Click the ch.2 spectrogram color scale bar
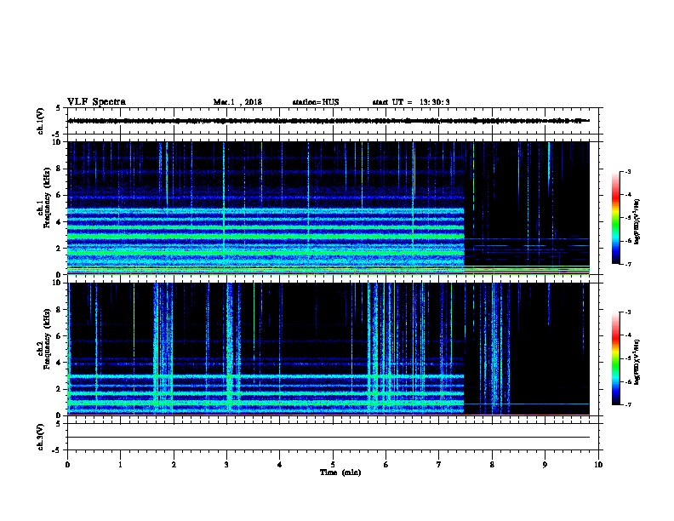The image size is (674, 521). (x=615, y=358)
